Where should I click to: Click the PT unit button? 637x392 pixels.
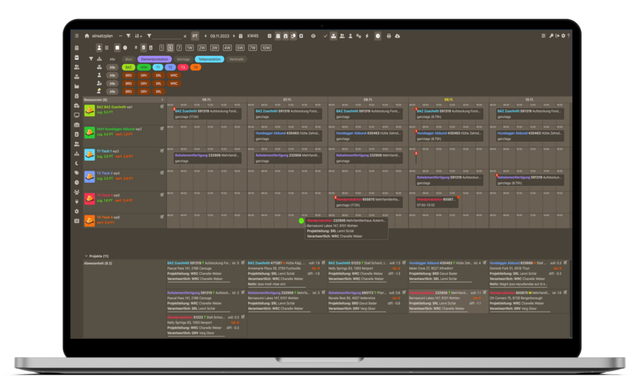pyautogui.click(x=195, y=36)
